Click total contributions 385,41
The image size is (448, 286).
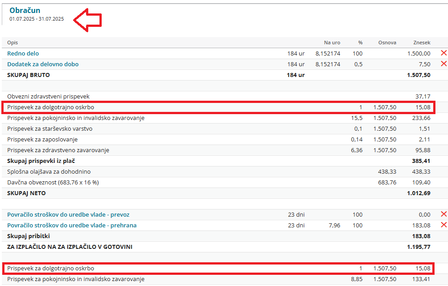click(421, 161)
